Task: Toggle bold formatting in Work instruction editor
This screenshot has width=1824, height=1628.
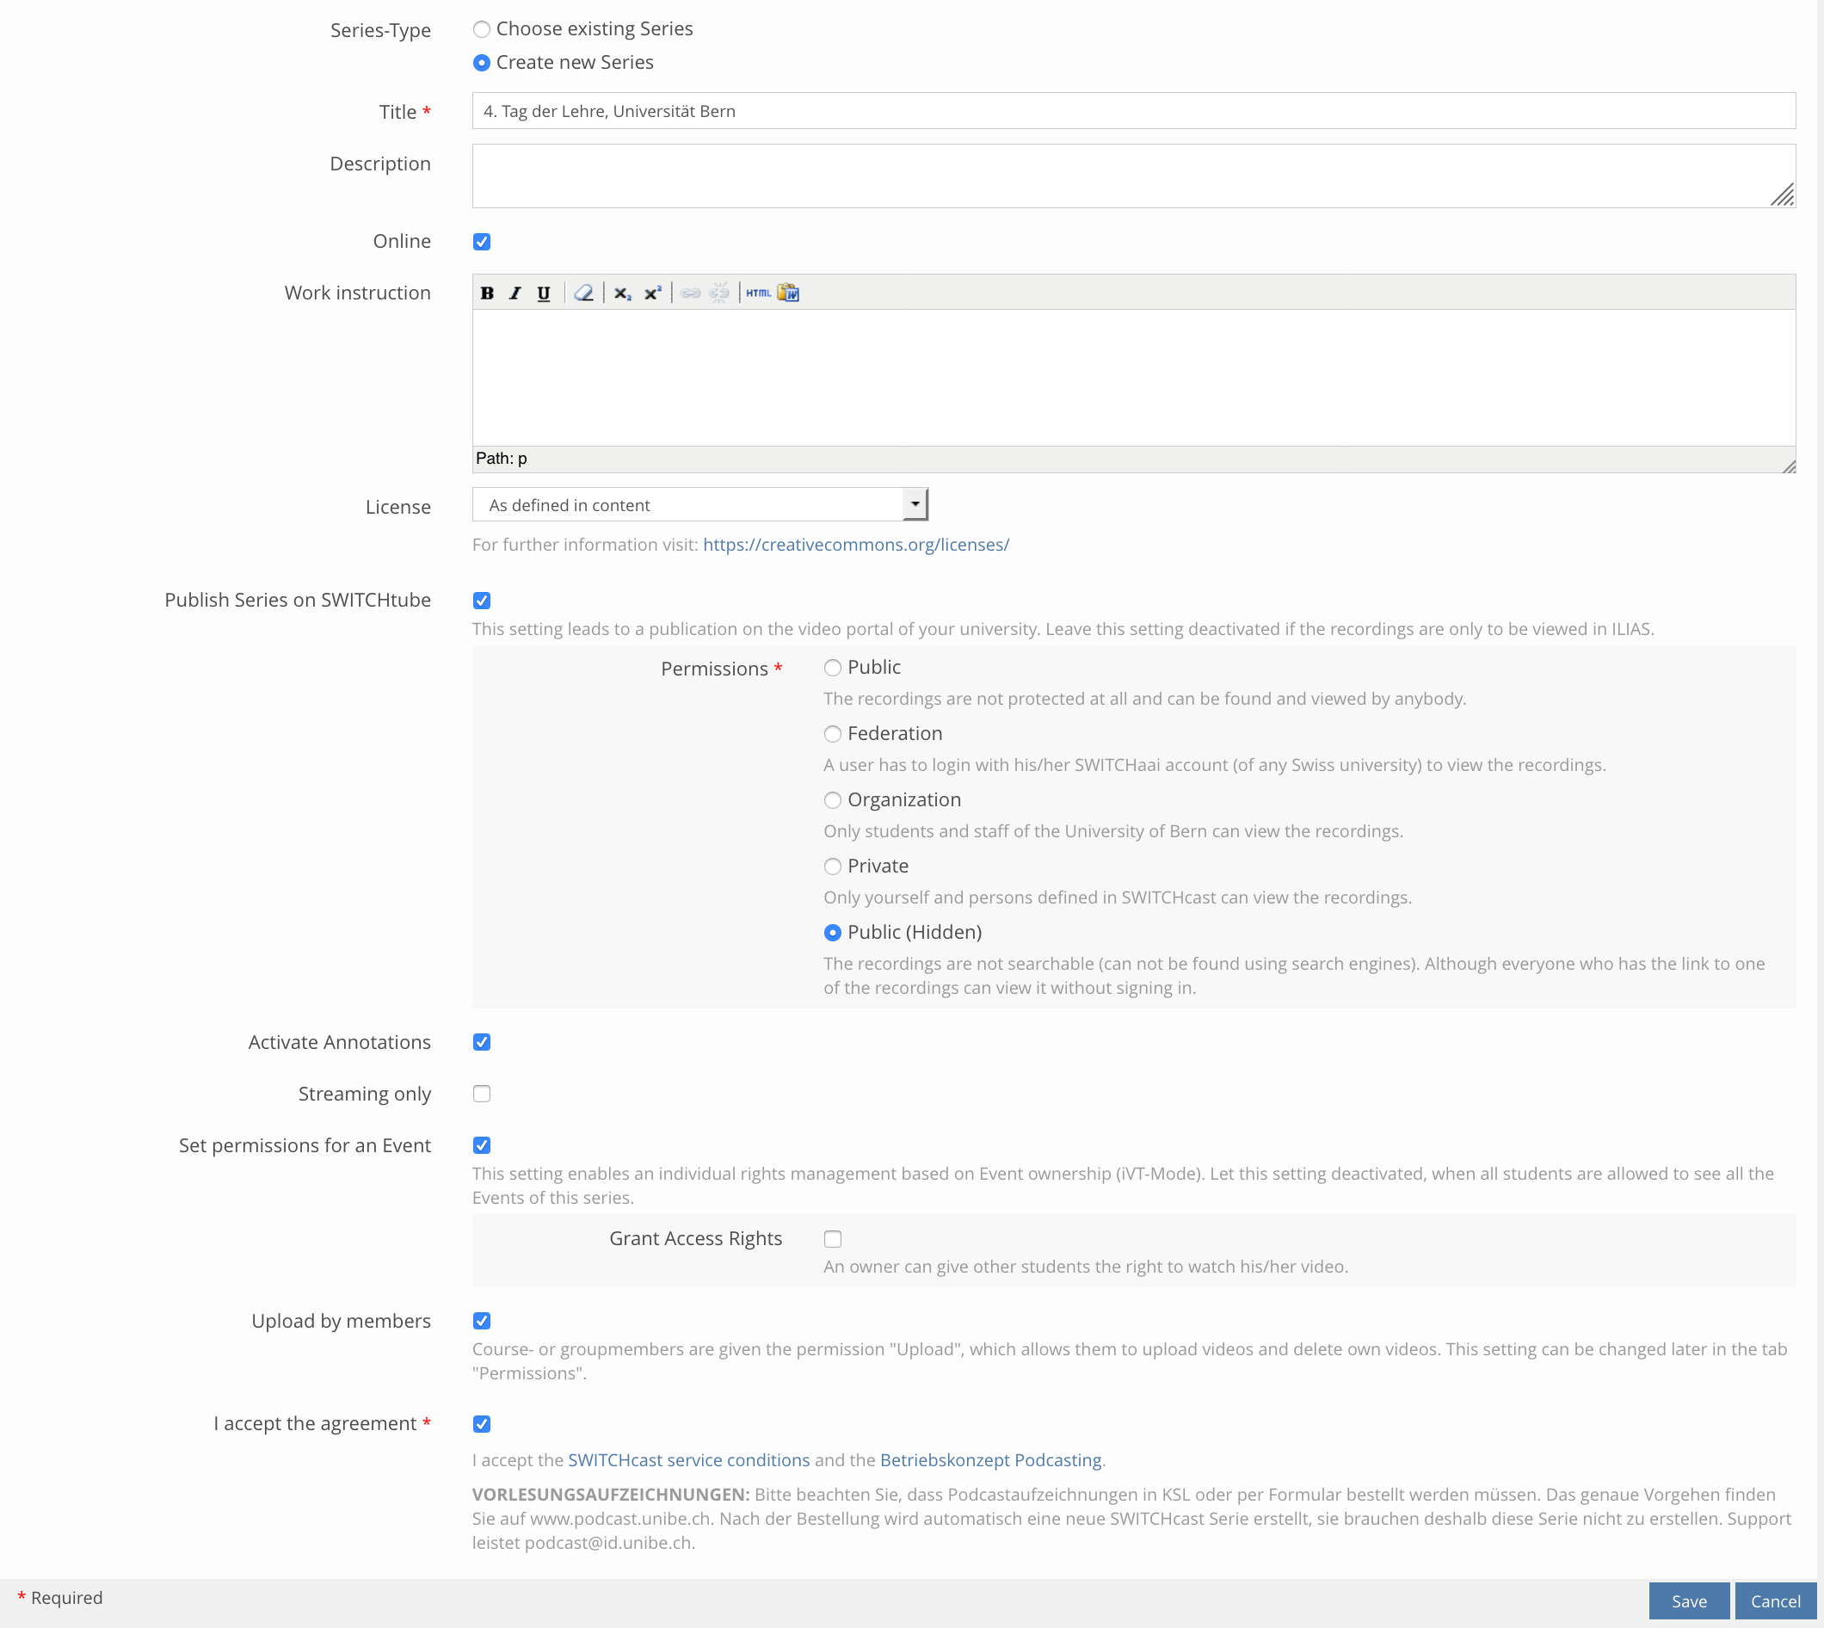Action: click(488, 293)
